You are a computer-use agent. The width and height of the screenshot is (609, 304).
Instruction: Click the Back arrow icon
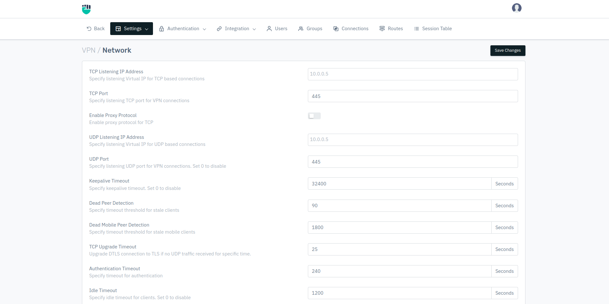89,29
